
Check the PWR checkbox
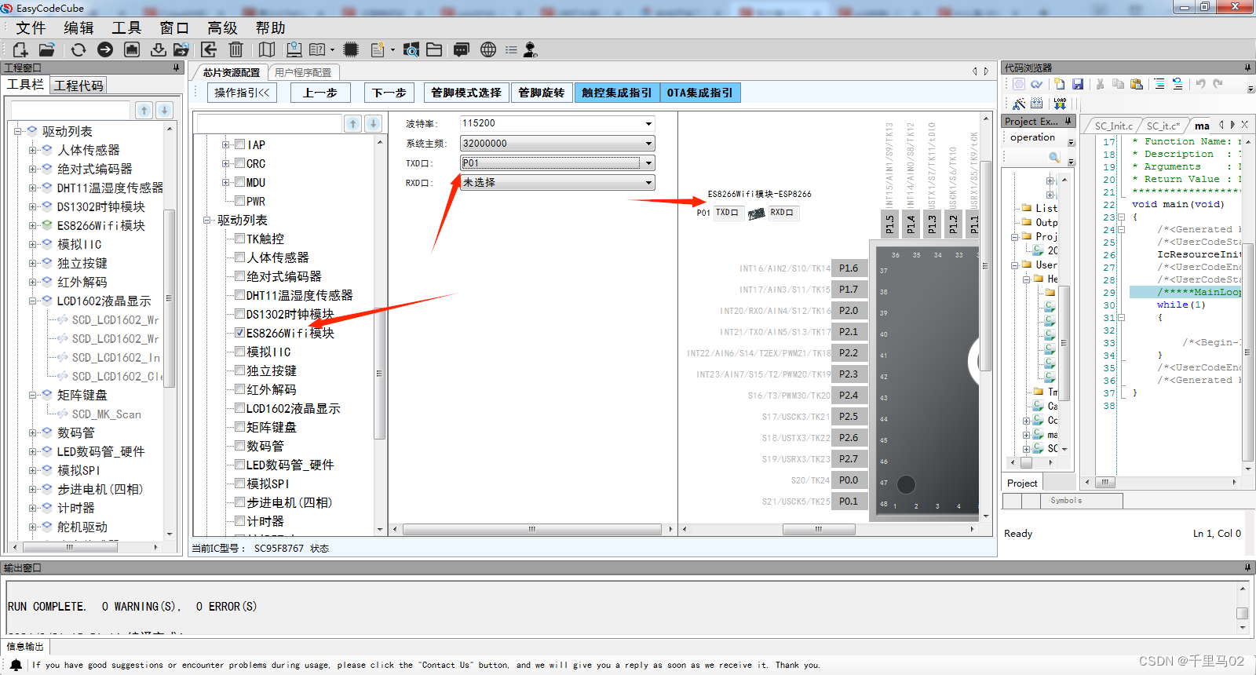point(240,200)
